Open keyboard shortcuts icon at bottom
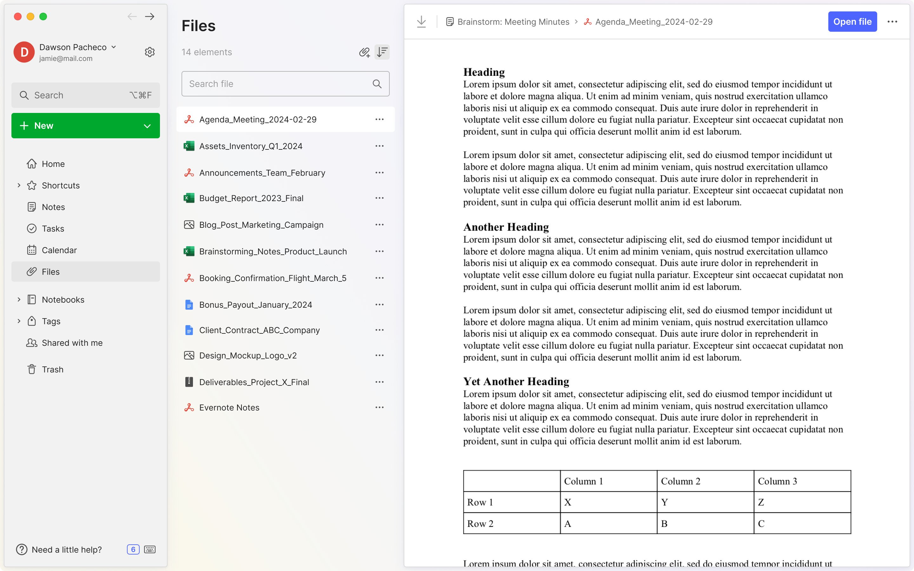Viewport: 914px width, 571px height. [x=149, y=549]
